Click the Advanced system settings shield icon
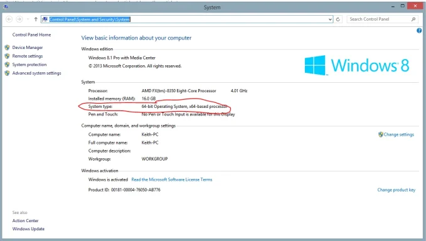426x241 pixels. point(8,73)
